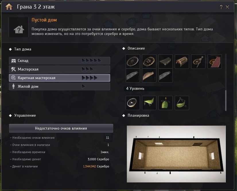
Task: Select the spoked wagon wheel icon
Action: click(149, 61)
